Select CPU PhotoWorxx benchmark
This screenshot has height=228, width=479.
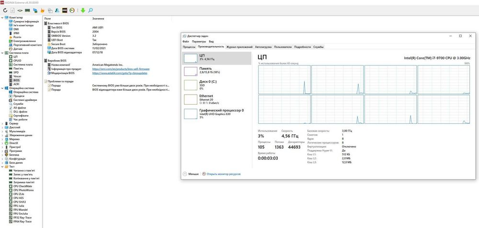pos(23,190)
